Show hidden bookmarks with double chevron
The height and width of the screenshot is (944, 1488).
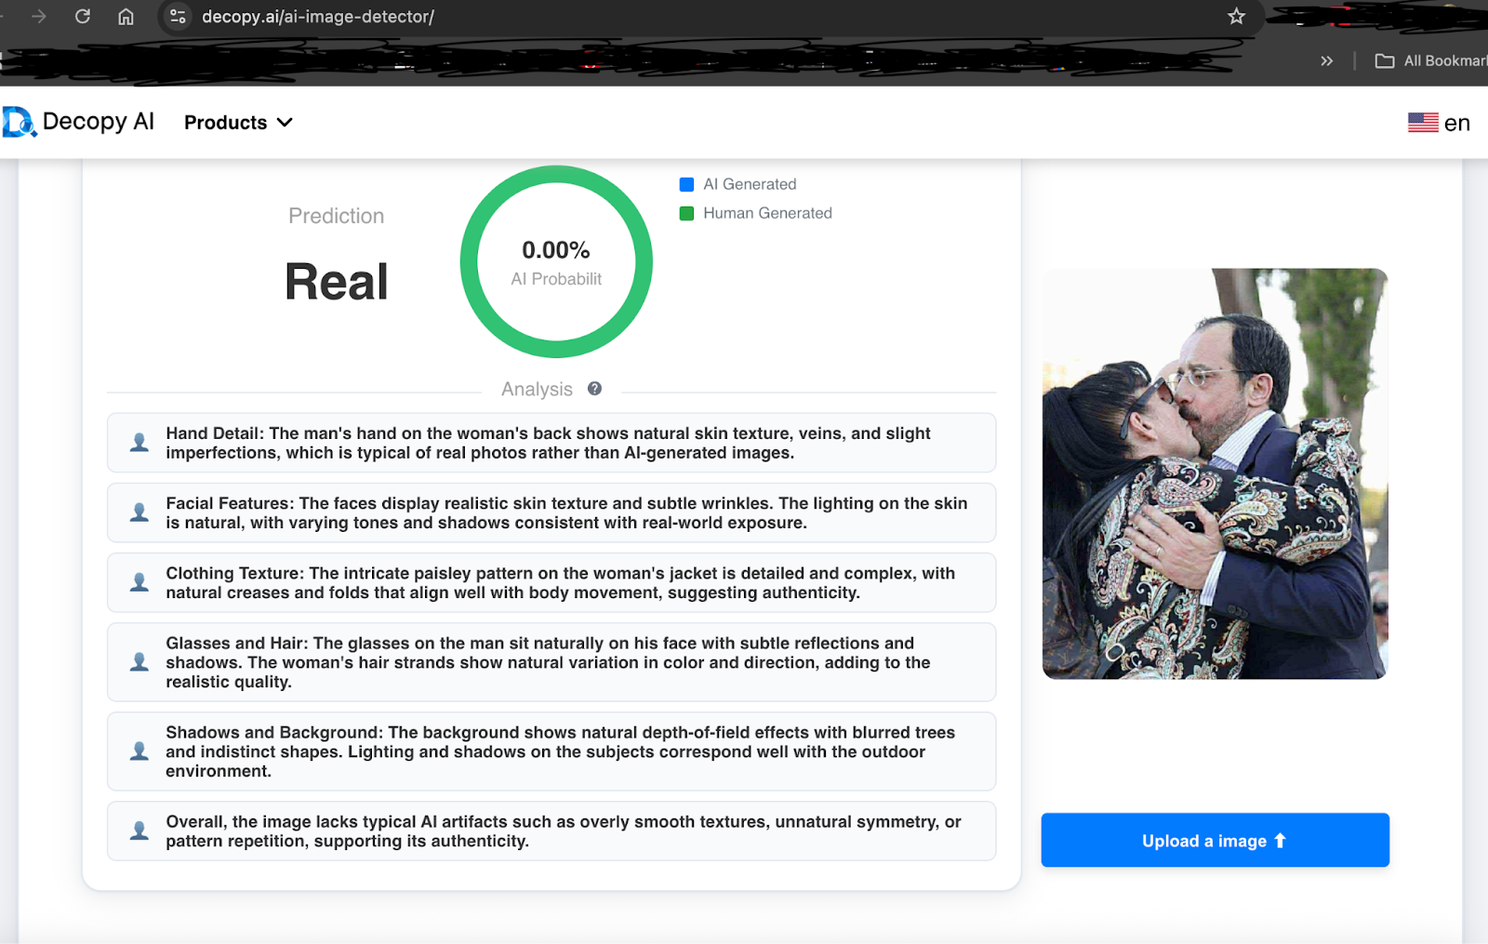pyautogui.click(x=1327, y=60)
